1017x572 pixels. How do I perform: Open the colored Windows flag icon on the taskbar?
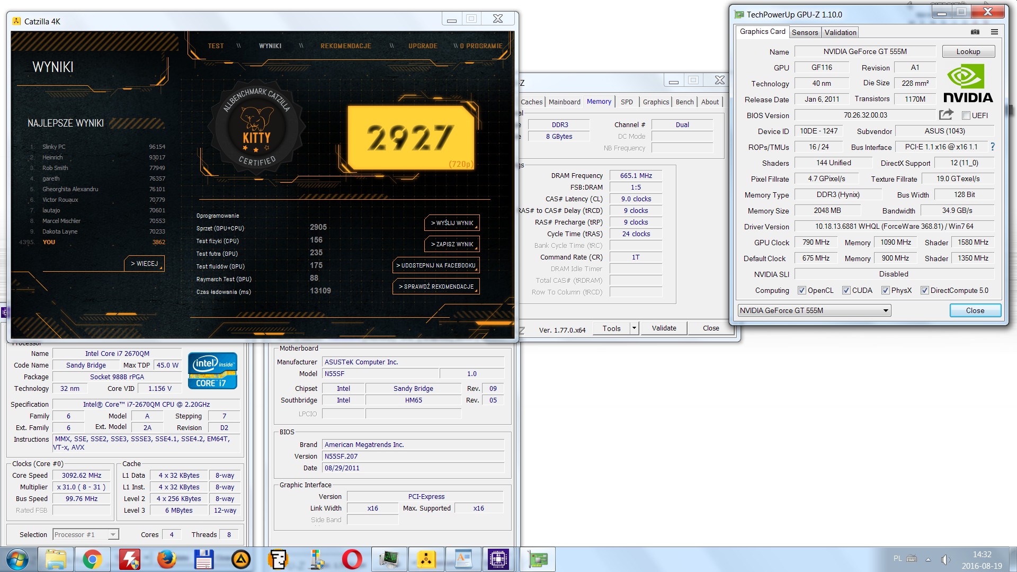pyautogui.click(x=316, y=560)
